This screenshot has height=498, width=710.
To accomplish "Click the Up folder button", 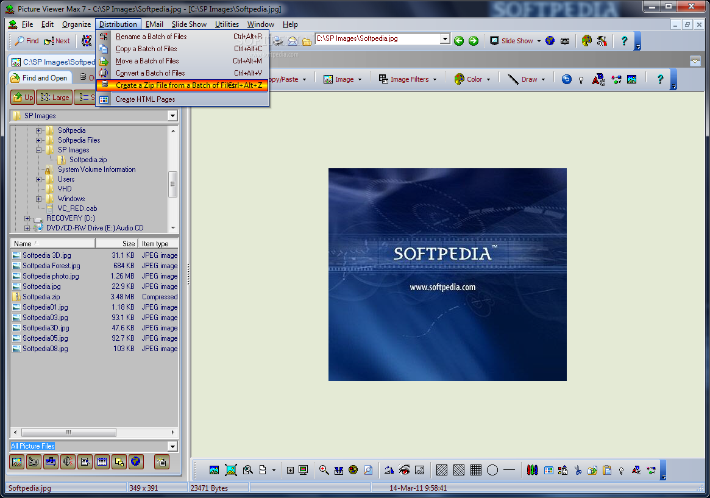I will pyautogui.click(x=23, y=98).
